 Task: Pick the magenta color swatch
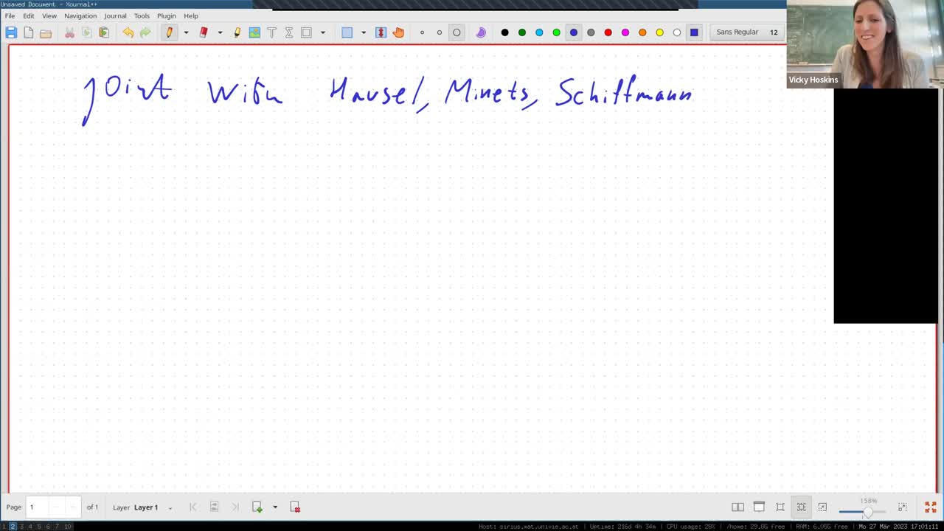click(x=625, y=32)
